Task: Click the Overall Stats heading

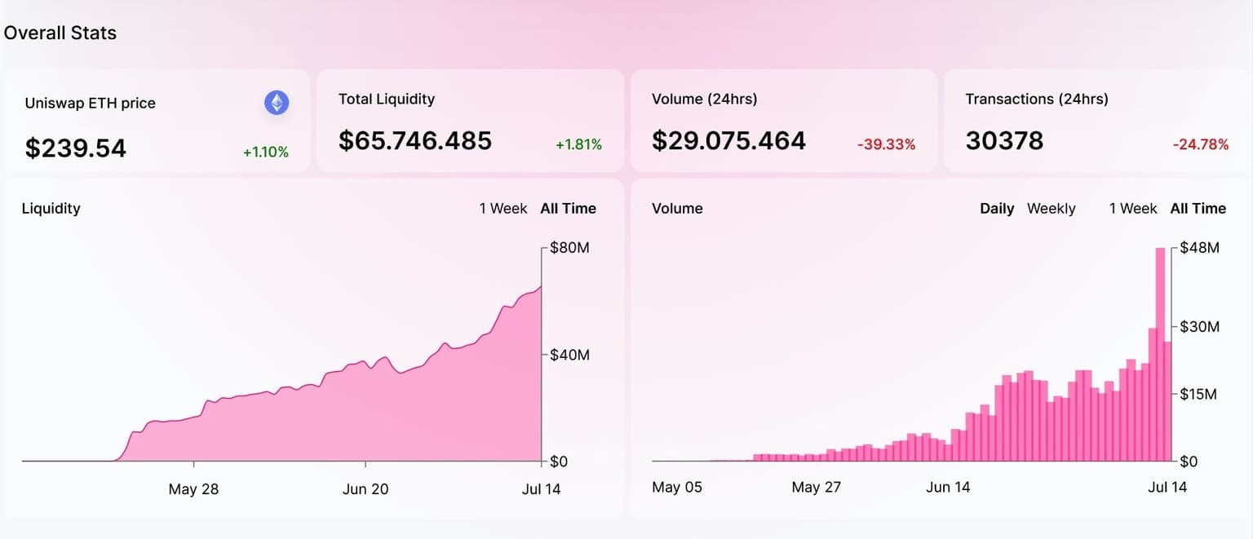Action: click(60, 33)
